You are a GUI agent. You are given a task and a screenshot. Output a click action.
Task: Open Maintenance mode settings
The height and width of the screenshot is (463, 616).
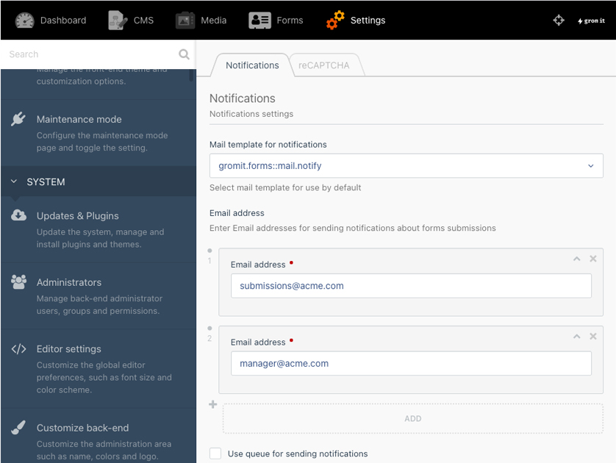99,133
